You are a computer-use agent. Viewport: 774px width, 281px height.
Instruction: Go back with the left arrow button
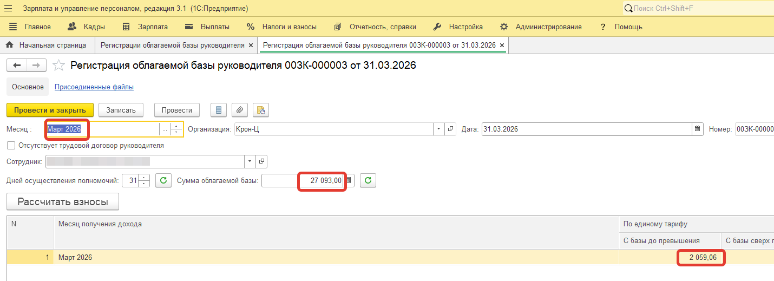coord(17,66)
